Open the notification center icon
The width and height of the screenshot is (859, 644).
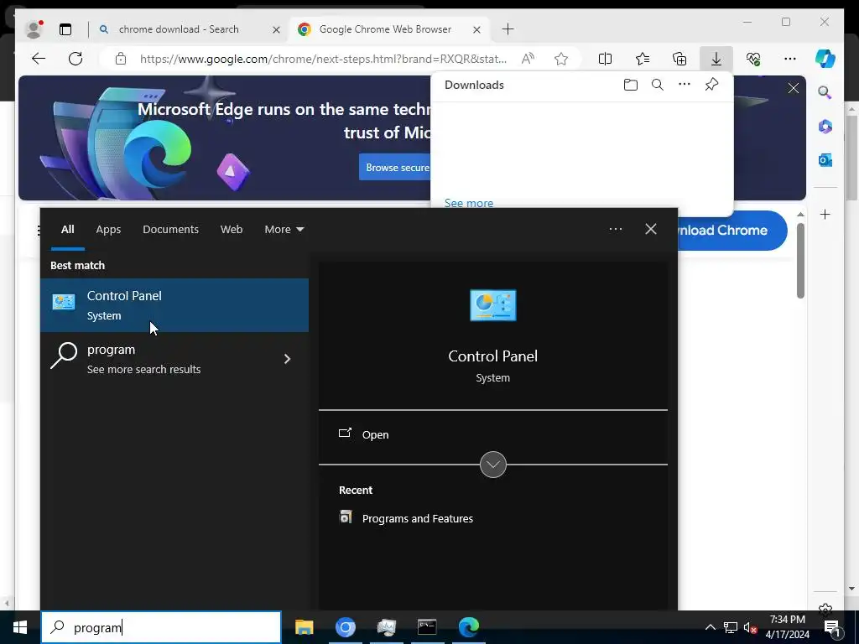click(x=832, y=627)
